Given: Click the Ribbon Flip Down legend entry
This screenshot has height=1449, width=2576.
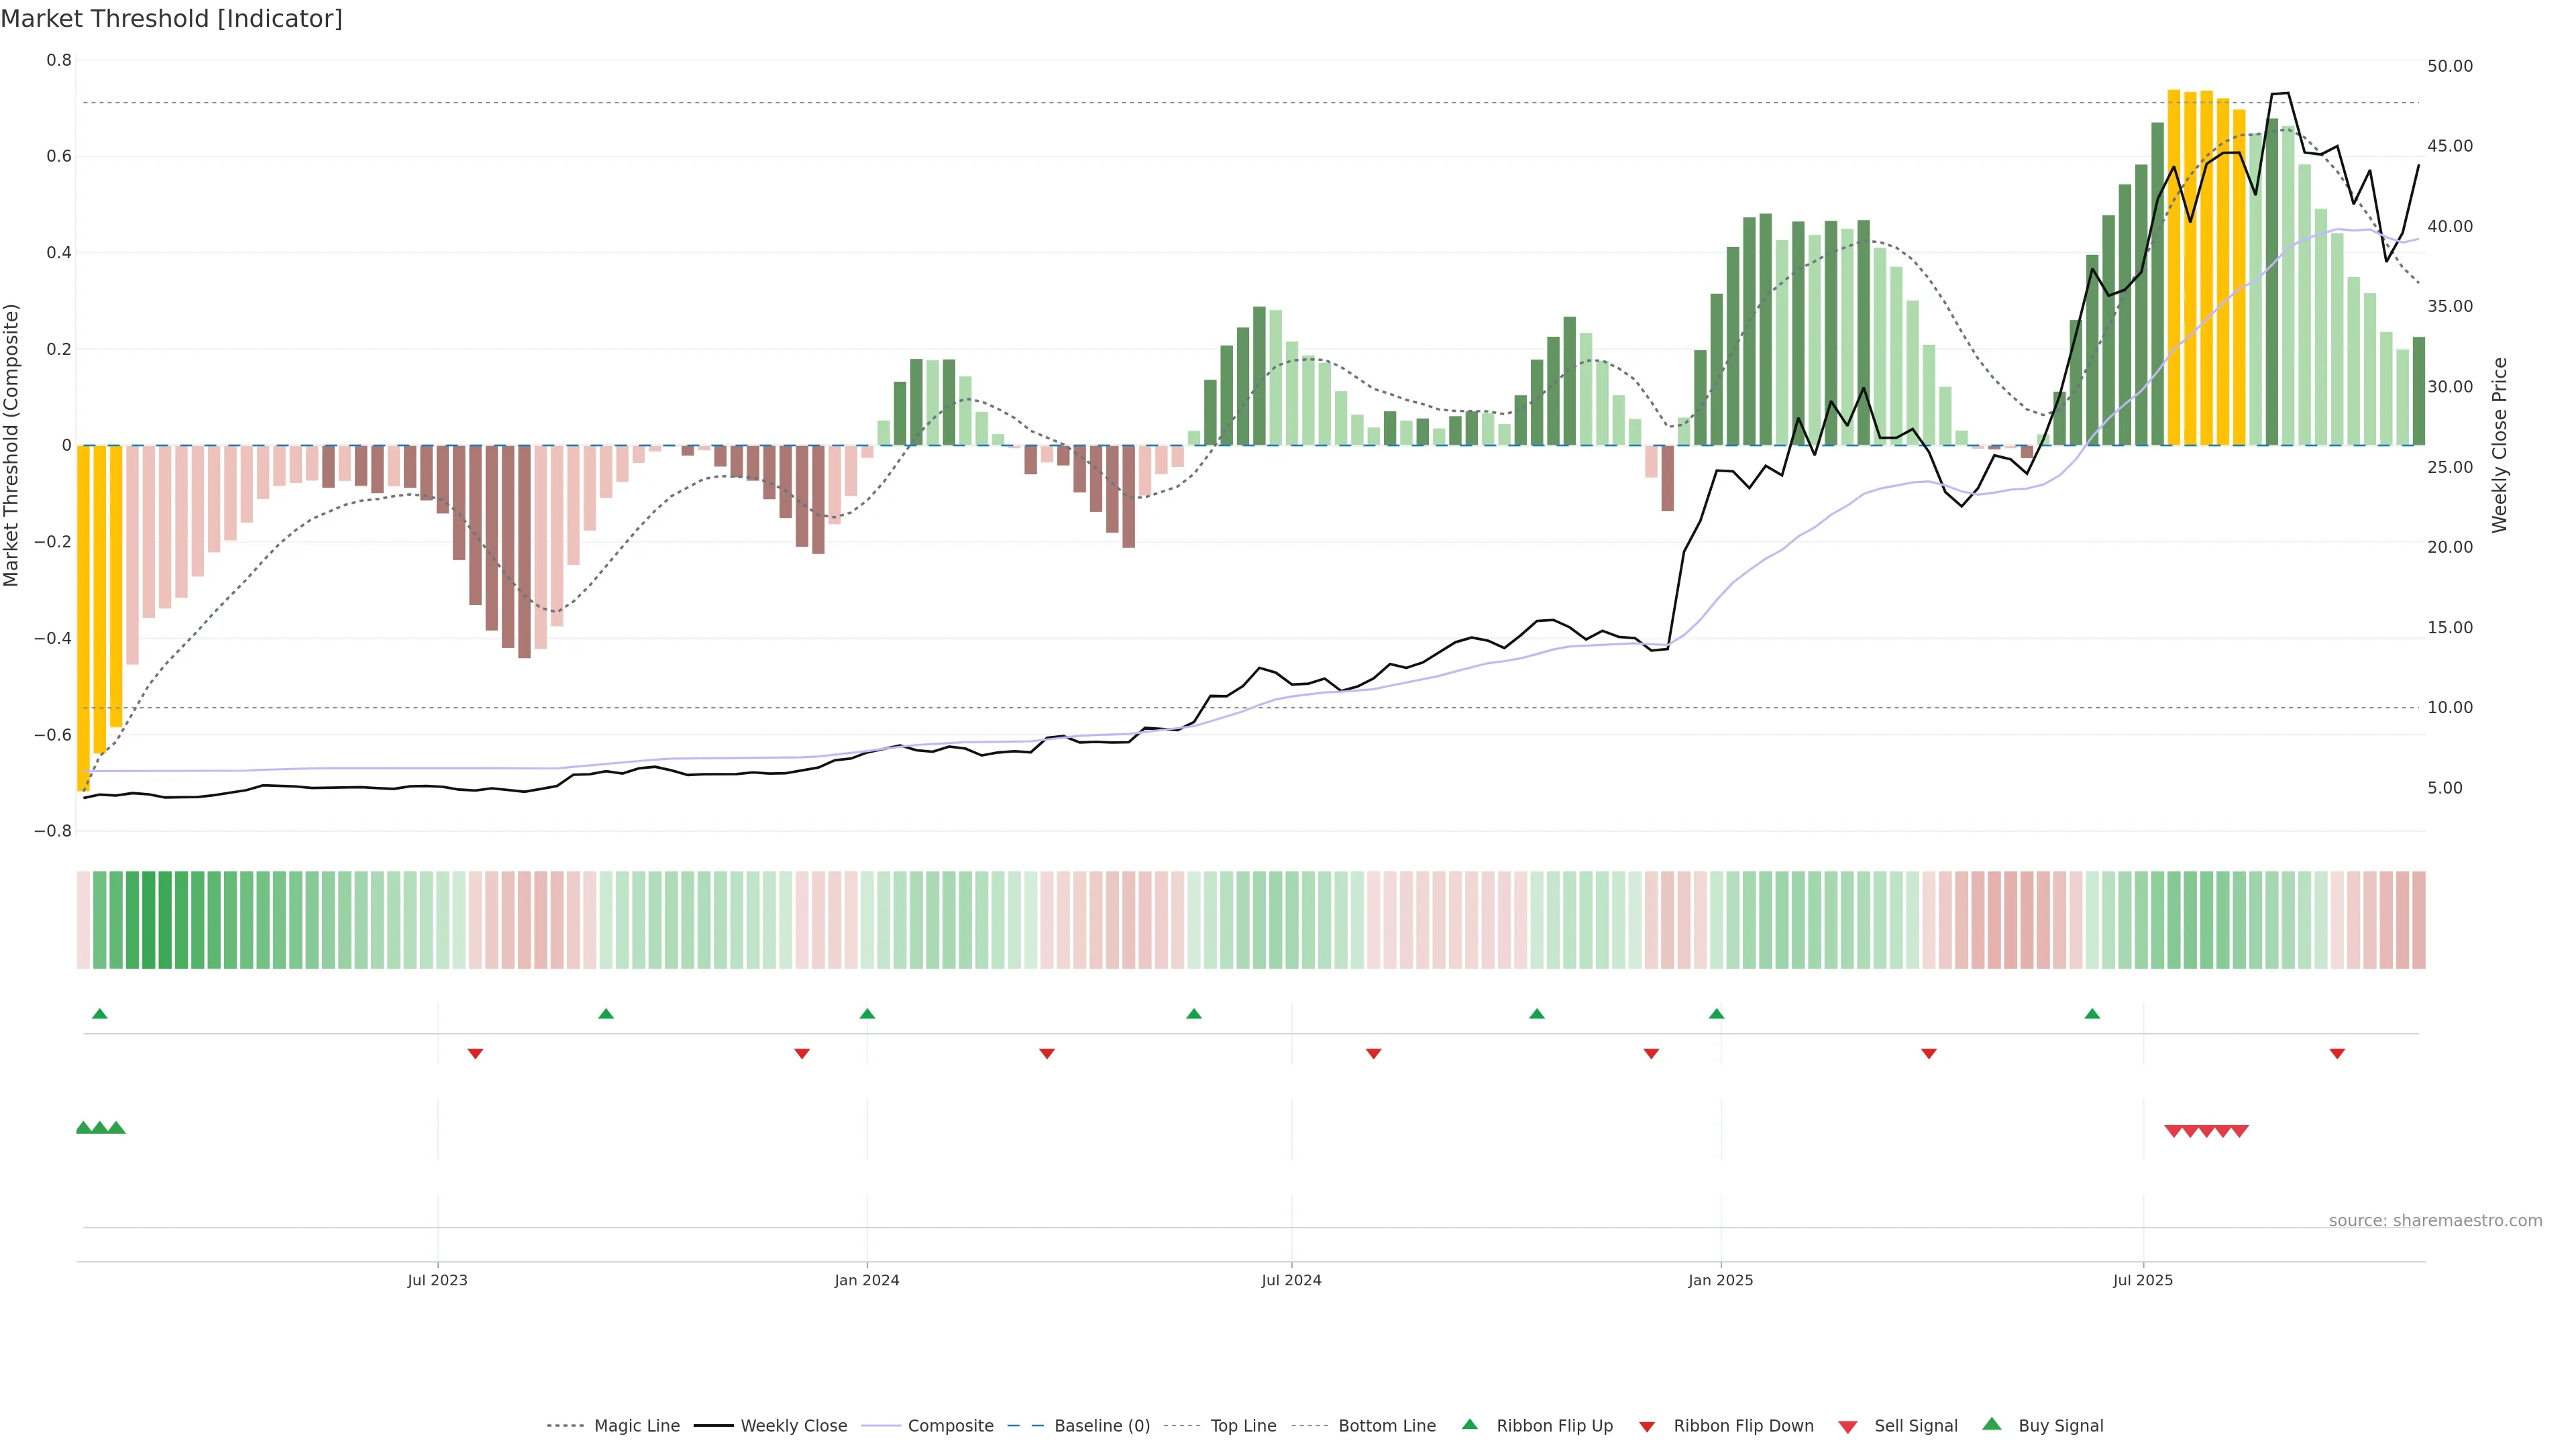Looking at the screenshot, I should (x=1743, y=1426).
